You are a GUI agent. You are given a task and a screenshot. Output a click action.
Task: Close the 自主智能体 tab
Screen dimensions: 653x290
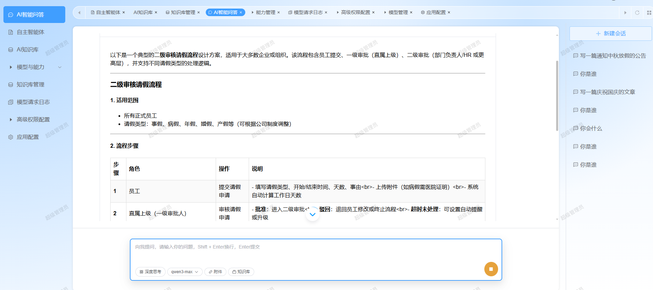(124, 12)
